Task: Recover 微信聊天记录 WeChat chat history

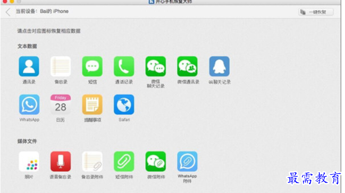Action: tap(156, 66)
